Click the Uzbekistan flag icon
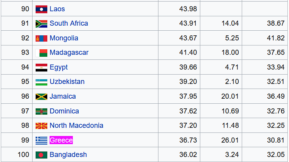289x162 pixels. 41,82
